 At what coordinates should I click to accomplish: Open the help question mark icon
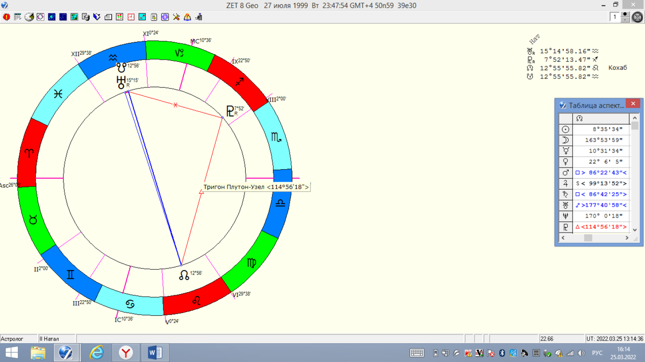pyautogui.click(x=188, y=17)
